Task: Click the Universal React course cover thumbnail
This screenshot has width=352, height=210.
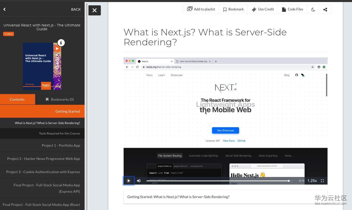Action: (x=42, y=66)
